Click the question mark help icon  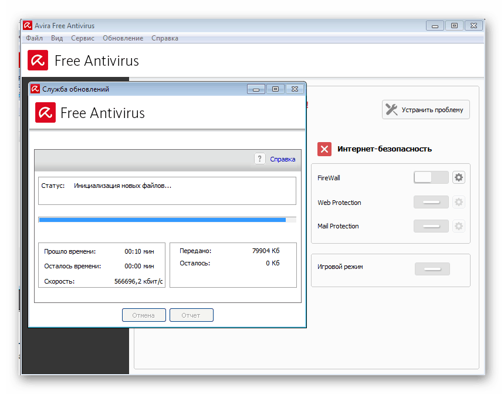pyautogui.click(x=260, y=159)
